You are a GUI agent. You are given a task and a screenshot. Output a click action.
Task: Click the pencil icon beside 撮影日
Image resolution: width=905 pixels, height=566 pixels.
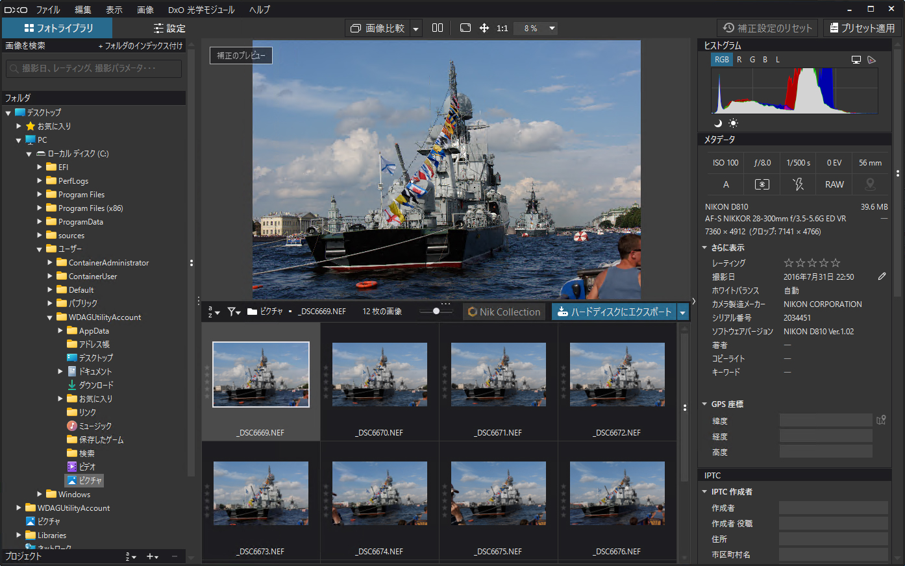tap(882, 277)
